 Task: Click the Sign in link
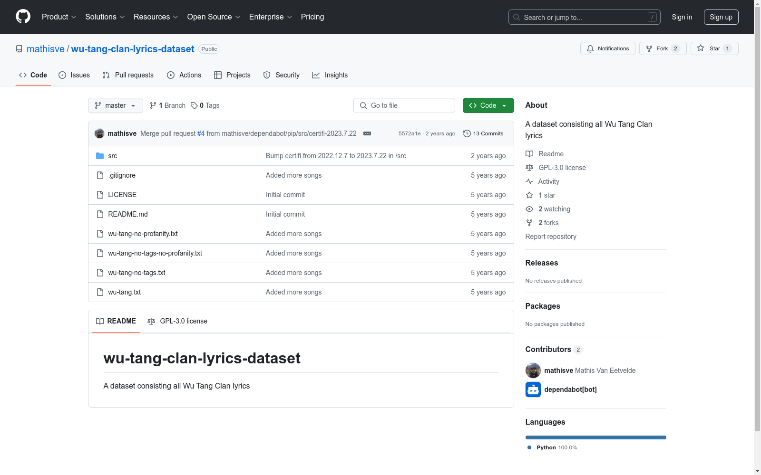(682, 17)
